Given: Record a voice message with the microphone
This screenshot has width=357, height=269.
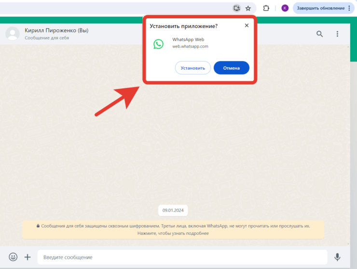Looking at the screenshot, I should pos(337,257).
